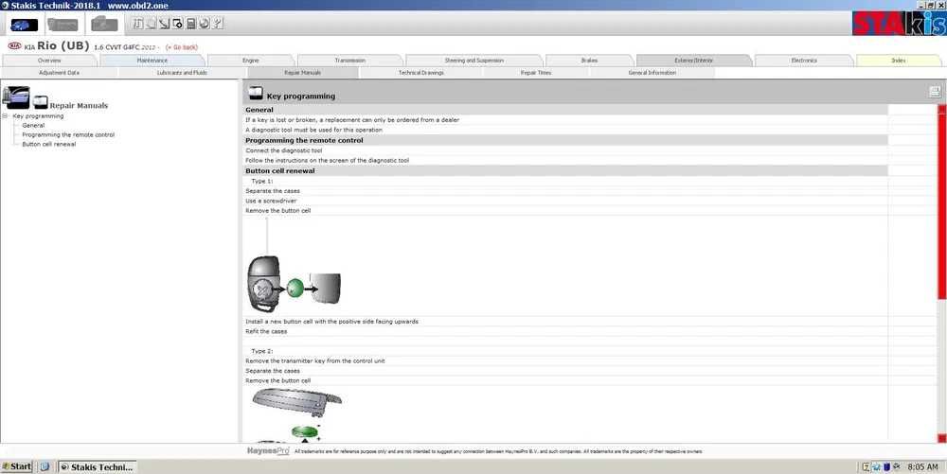The width and height of the screenshot is (947, 474).
Task: Click second small toolbar icon, stacked pages
Action: (151, 24)
